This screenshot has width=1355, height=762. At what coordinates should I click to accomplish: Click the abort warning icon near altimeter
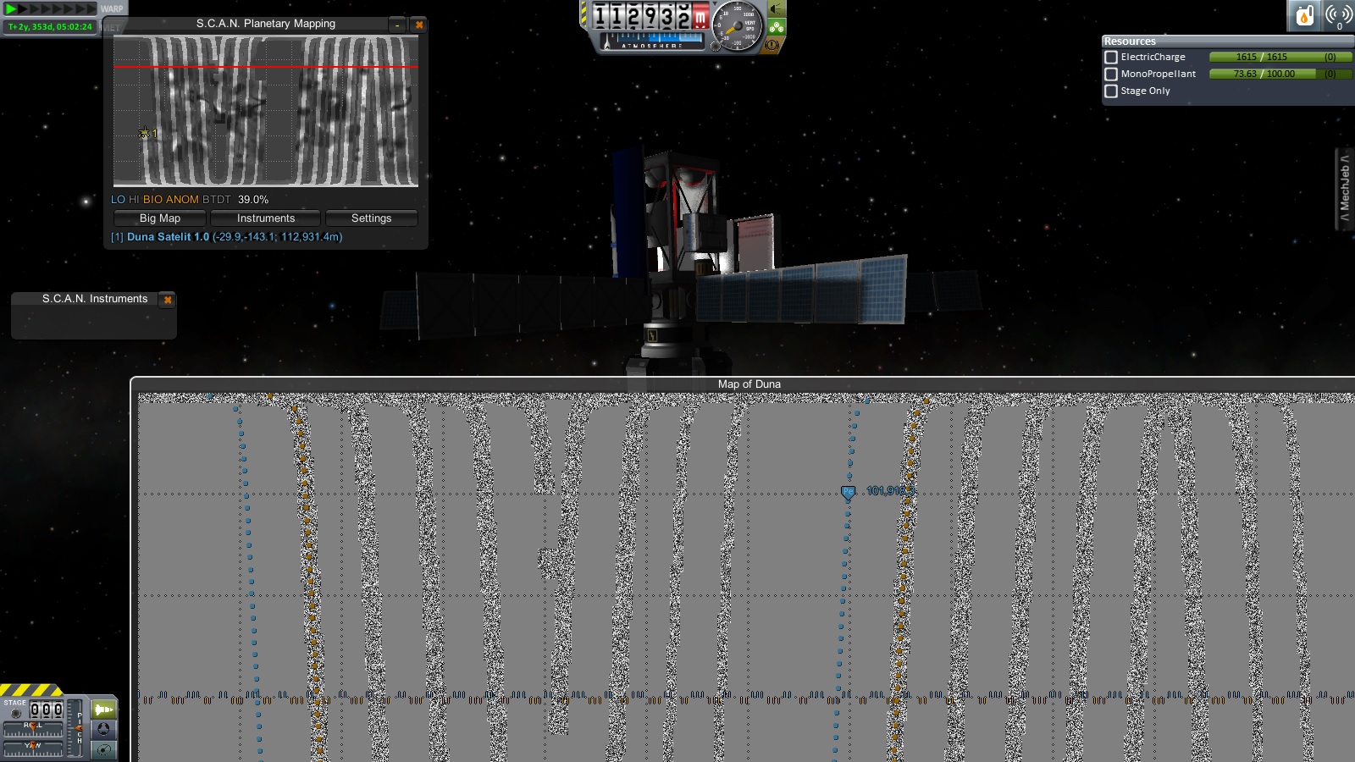coord(772,45)
